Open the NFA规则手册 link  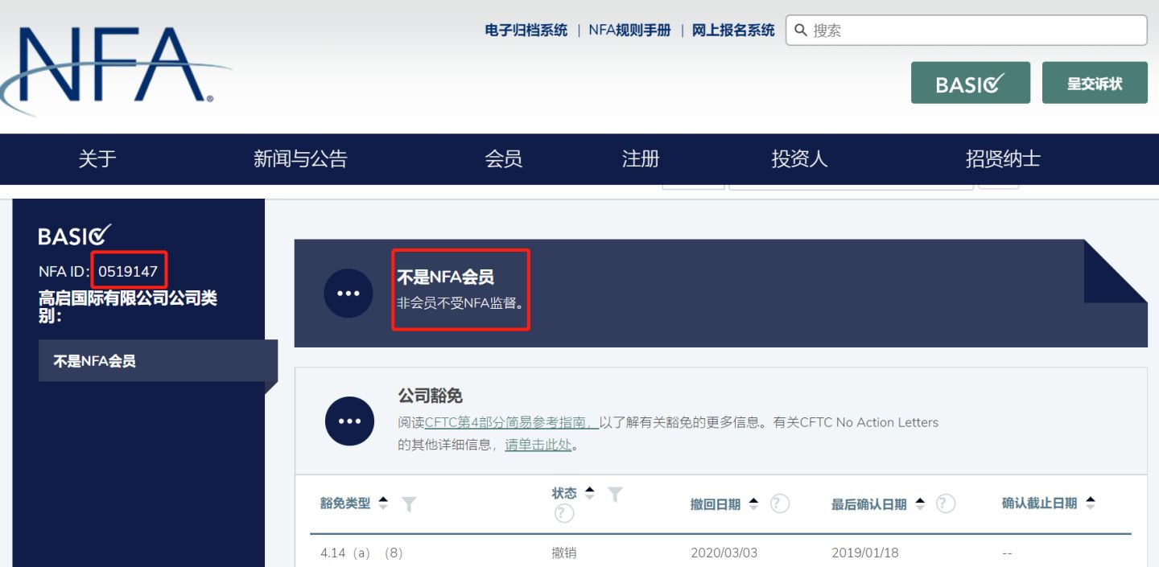pyautogui.click(x=629, y=31)
